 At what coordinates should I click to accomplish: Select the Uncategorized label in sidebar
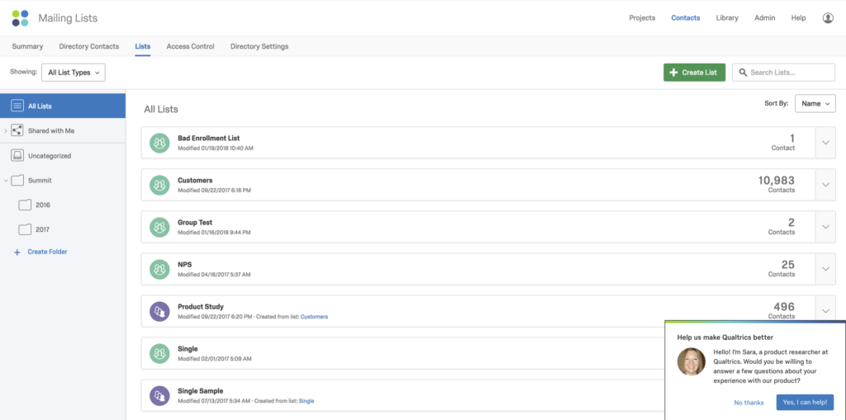50,156
